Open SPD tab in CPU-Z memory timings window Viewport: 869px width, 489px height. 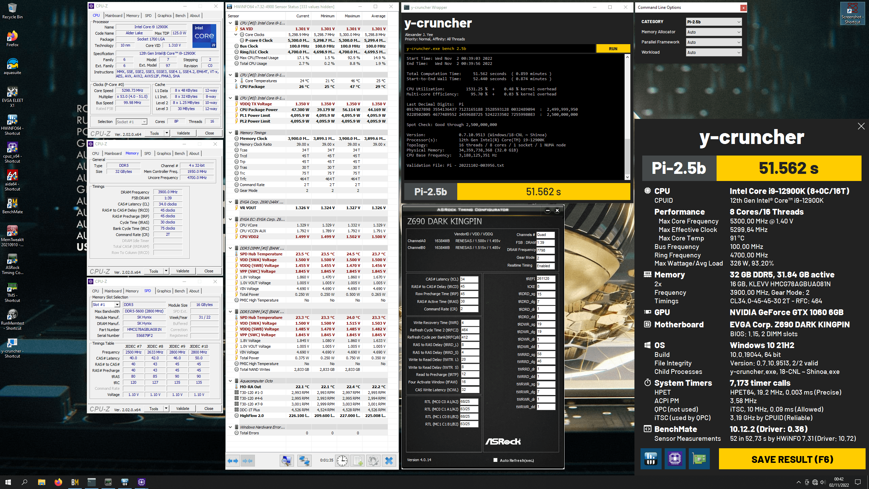(x=148, y=153)
